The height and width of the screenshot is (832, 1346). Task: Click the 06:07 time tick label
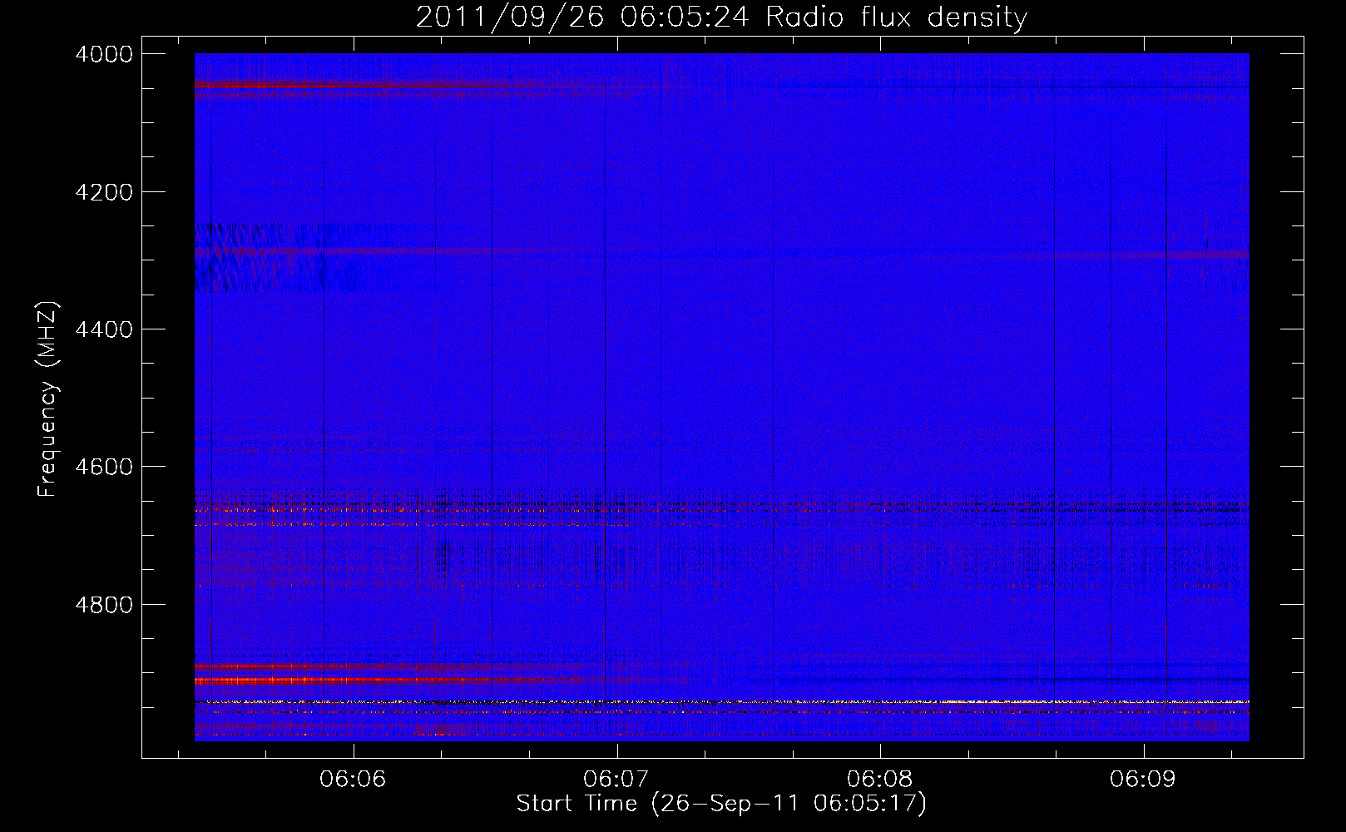[616, 780]
